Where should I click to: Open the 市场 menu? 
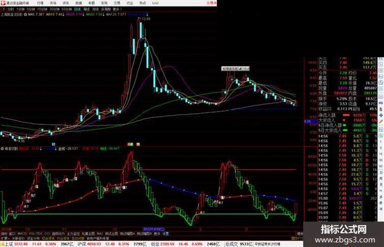click(x=53, y=3)
